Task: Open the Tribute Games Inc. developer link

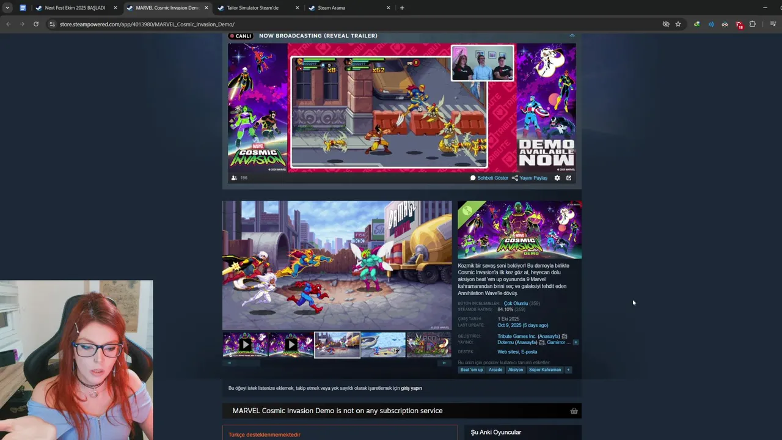Action: (516, 336)
